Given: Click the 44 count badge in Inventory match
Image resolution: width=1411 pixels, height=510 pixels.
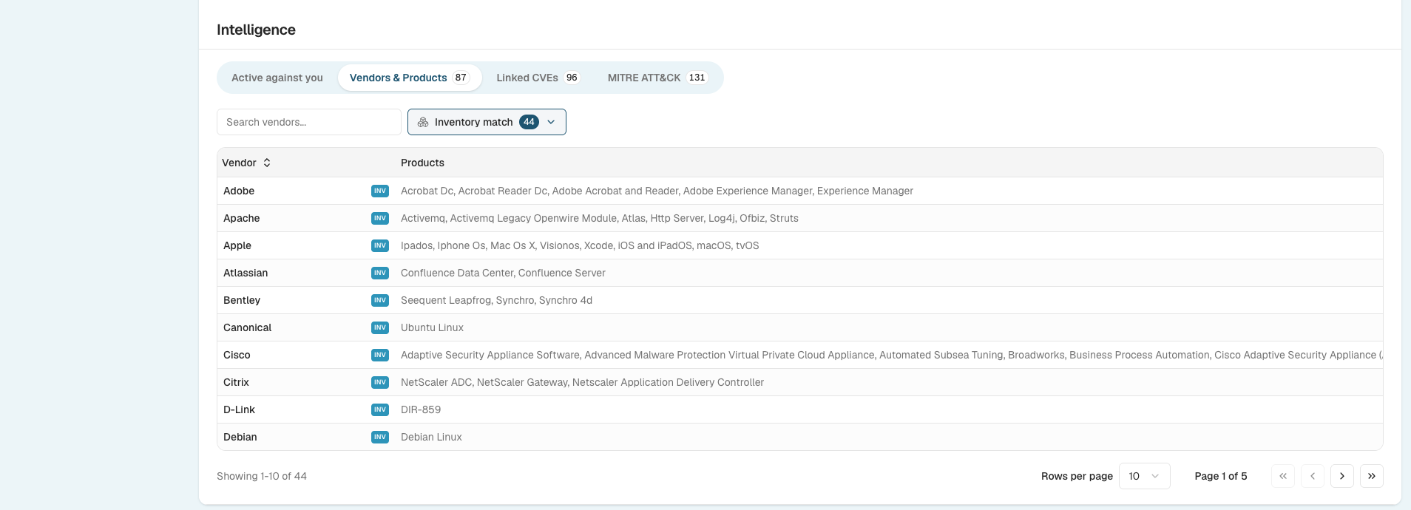Looking at the screenshot, I should tap(529, 122).
